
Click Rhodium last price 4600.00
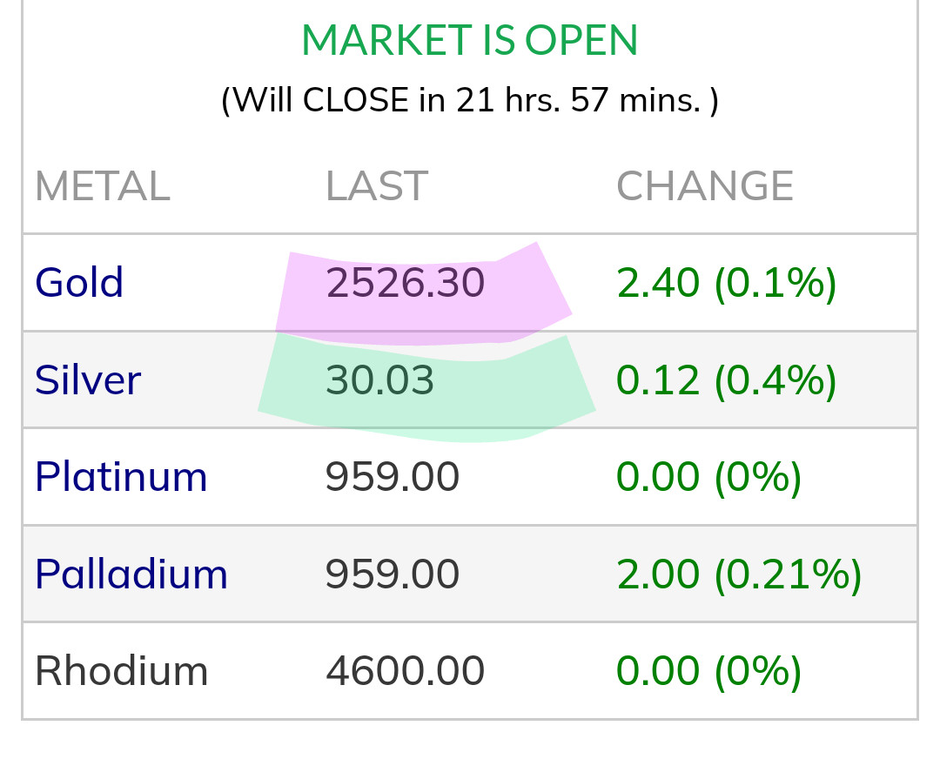coord(405,671)
